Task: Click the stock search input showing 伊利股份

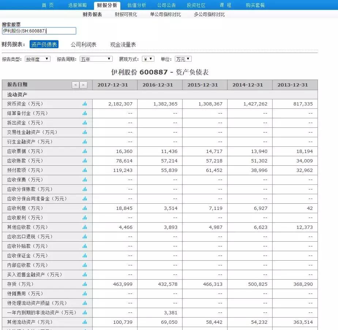Action: click(x=39, y=31)
